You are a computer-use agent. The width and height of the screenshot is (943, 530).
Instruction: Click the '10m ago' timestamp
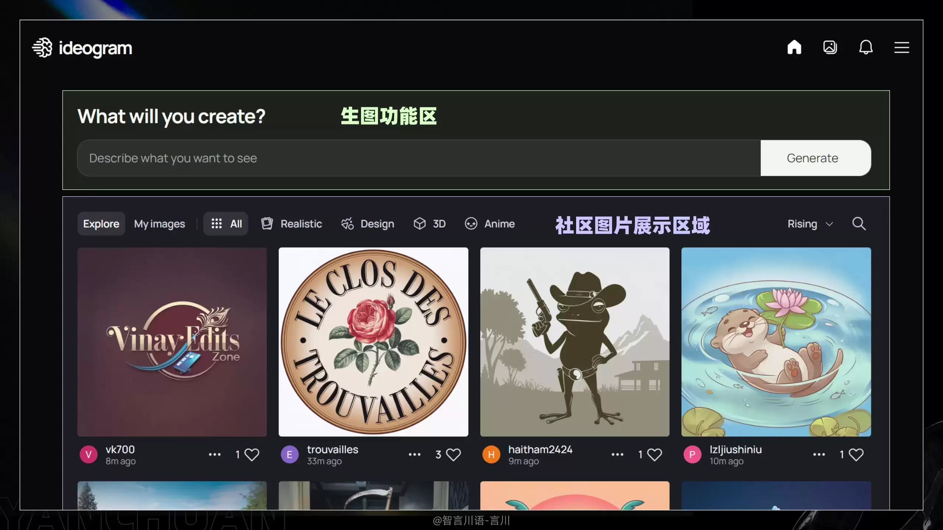point(726,461)
